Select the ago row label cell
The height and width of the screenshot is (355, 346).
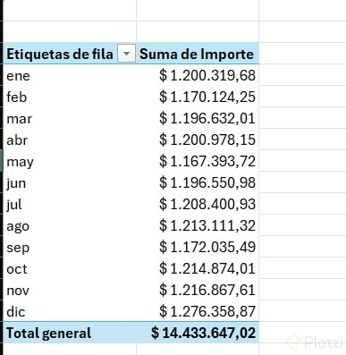point(70,225)
